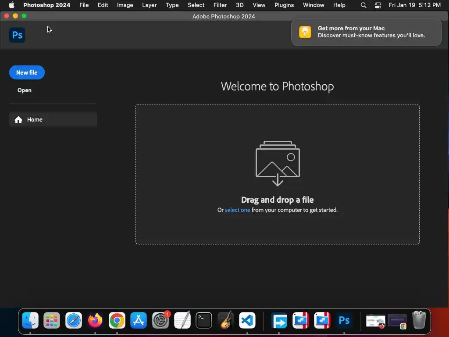Launch GarageBand from the dock
The image size is (449, 337).
click(x=226, y=320)
